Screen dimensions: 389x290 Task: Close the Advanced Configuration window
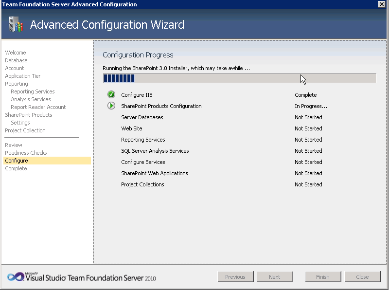pyautogui.click(x=381, y=4)
